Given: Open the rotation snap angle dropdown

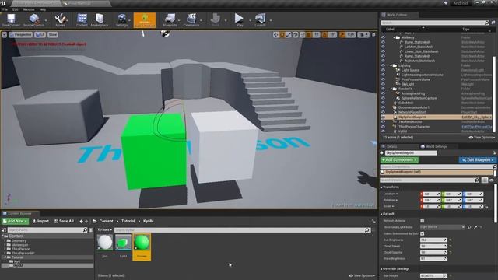Looking at the screenshot, I should pos(332,34).
